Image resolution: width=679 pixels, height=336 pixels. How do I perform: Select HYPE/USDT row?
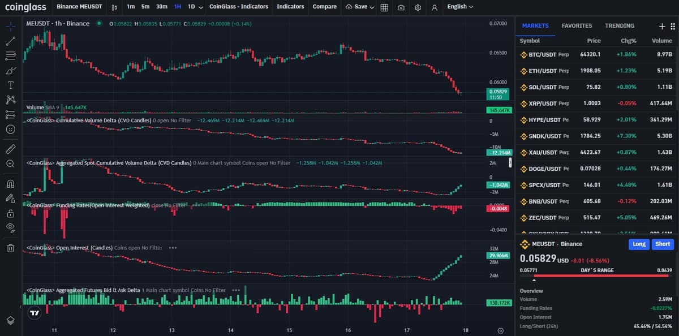[596, 120]
